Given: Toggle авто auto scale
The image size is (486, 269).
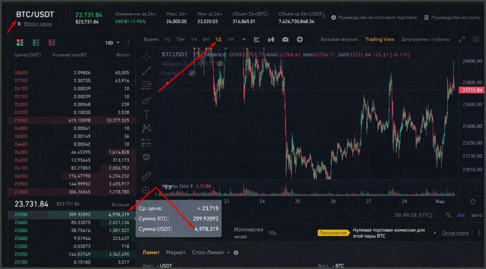Looking at the screenshot, I should (x=476, y=215).
